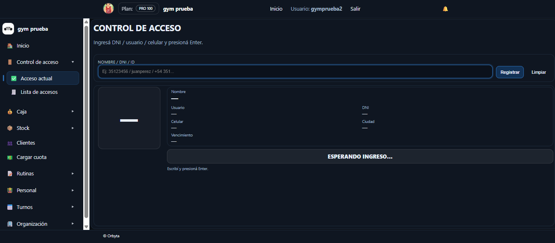This screenshot has height=243, width=555.
Task: Collapse the Control de acceso section
Action: point(73,62)
